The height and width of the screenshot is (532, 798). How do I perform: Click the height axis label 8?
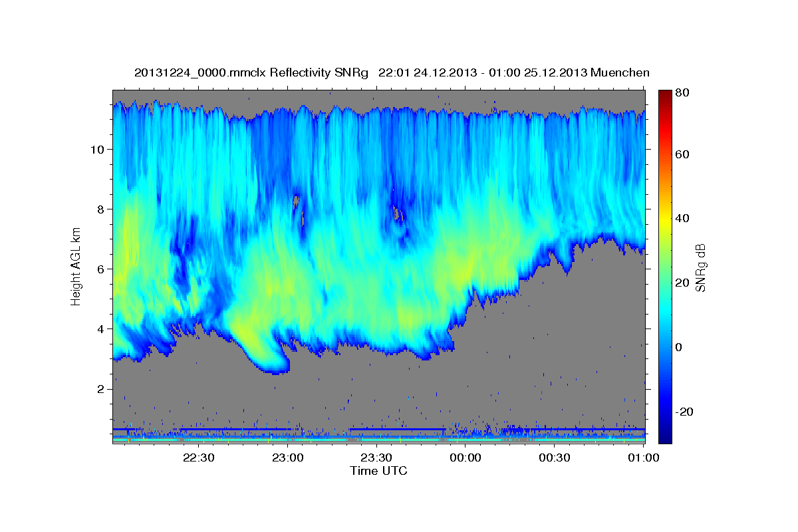pyautogui.click(x=100, y=209)
